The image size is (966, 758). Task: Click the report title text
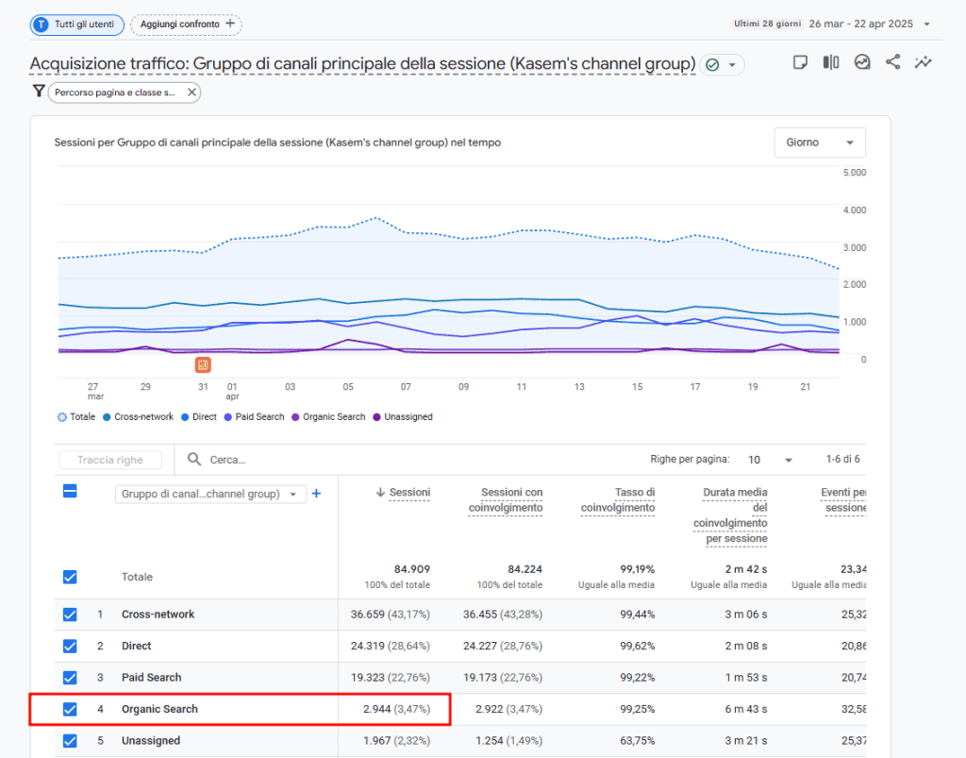(x=362, y=64)
